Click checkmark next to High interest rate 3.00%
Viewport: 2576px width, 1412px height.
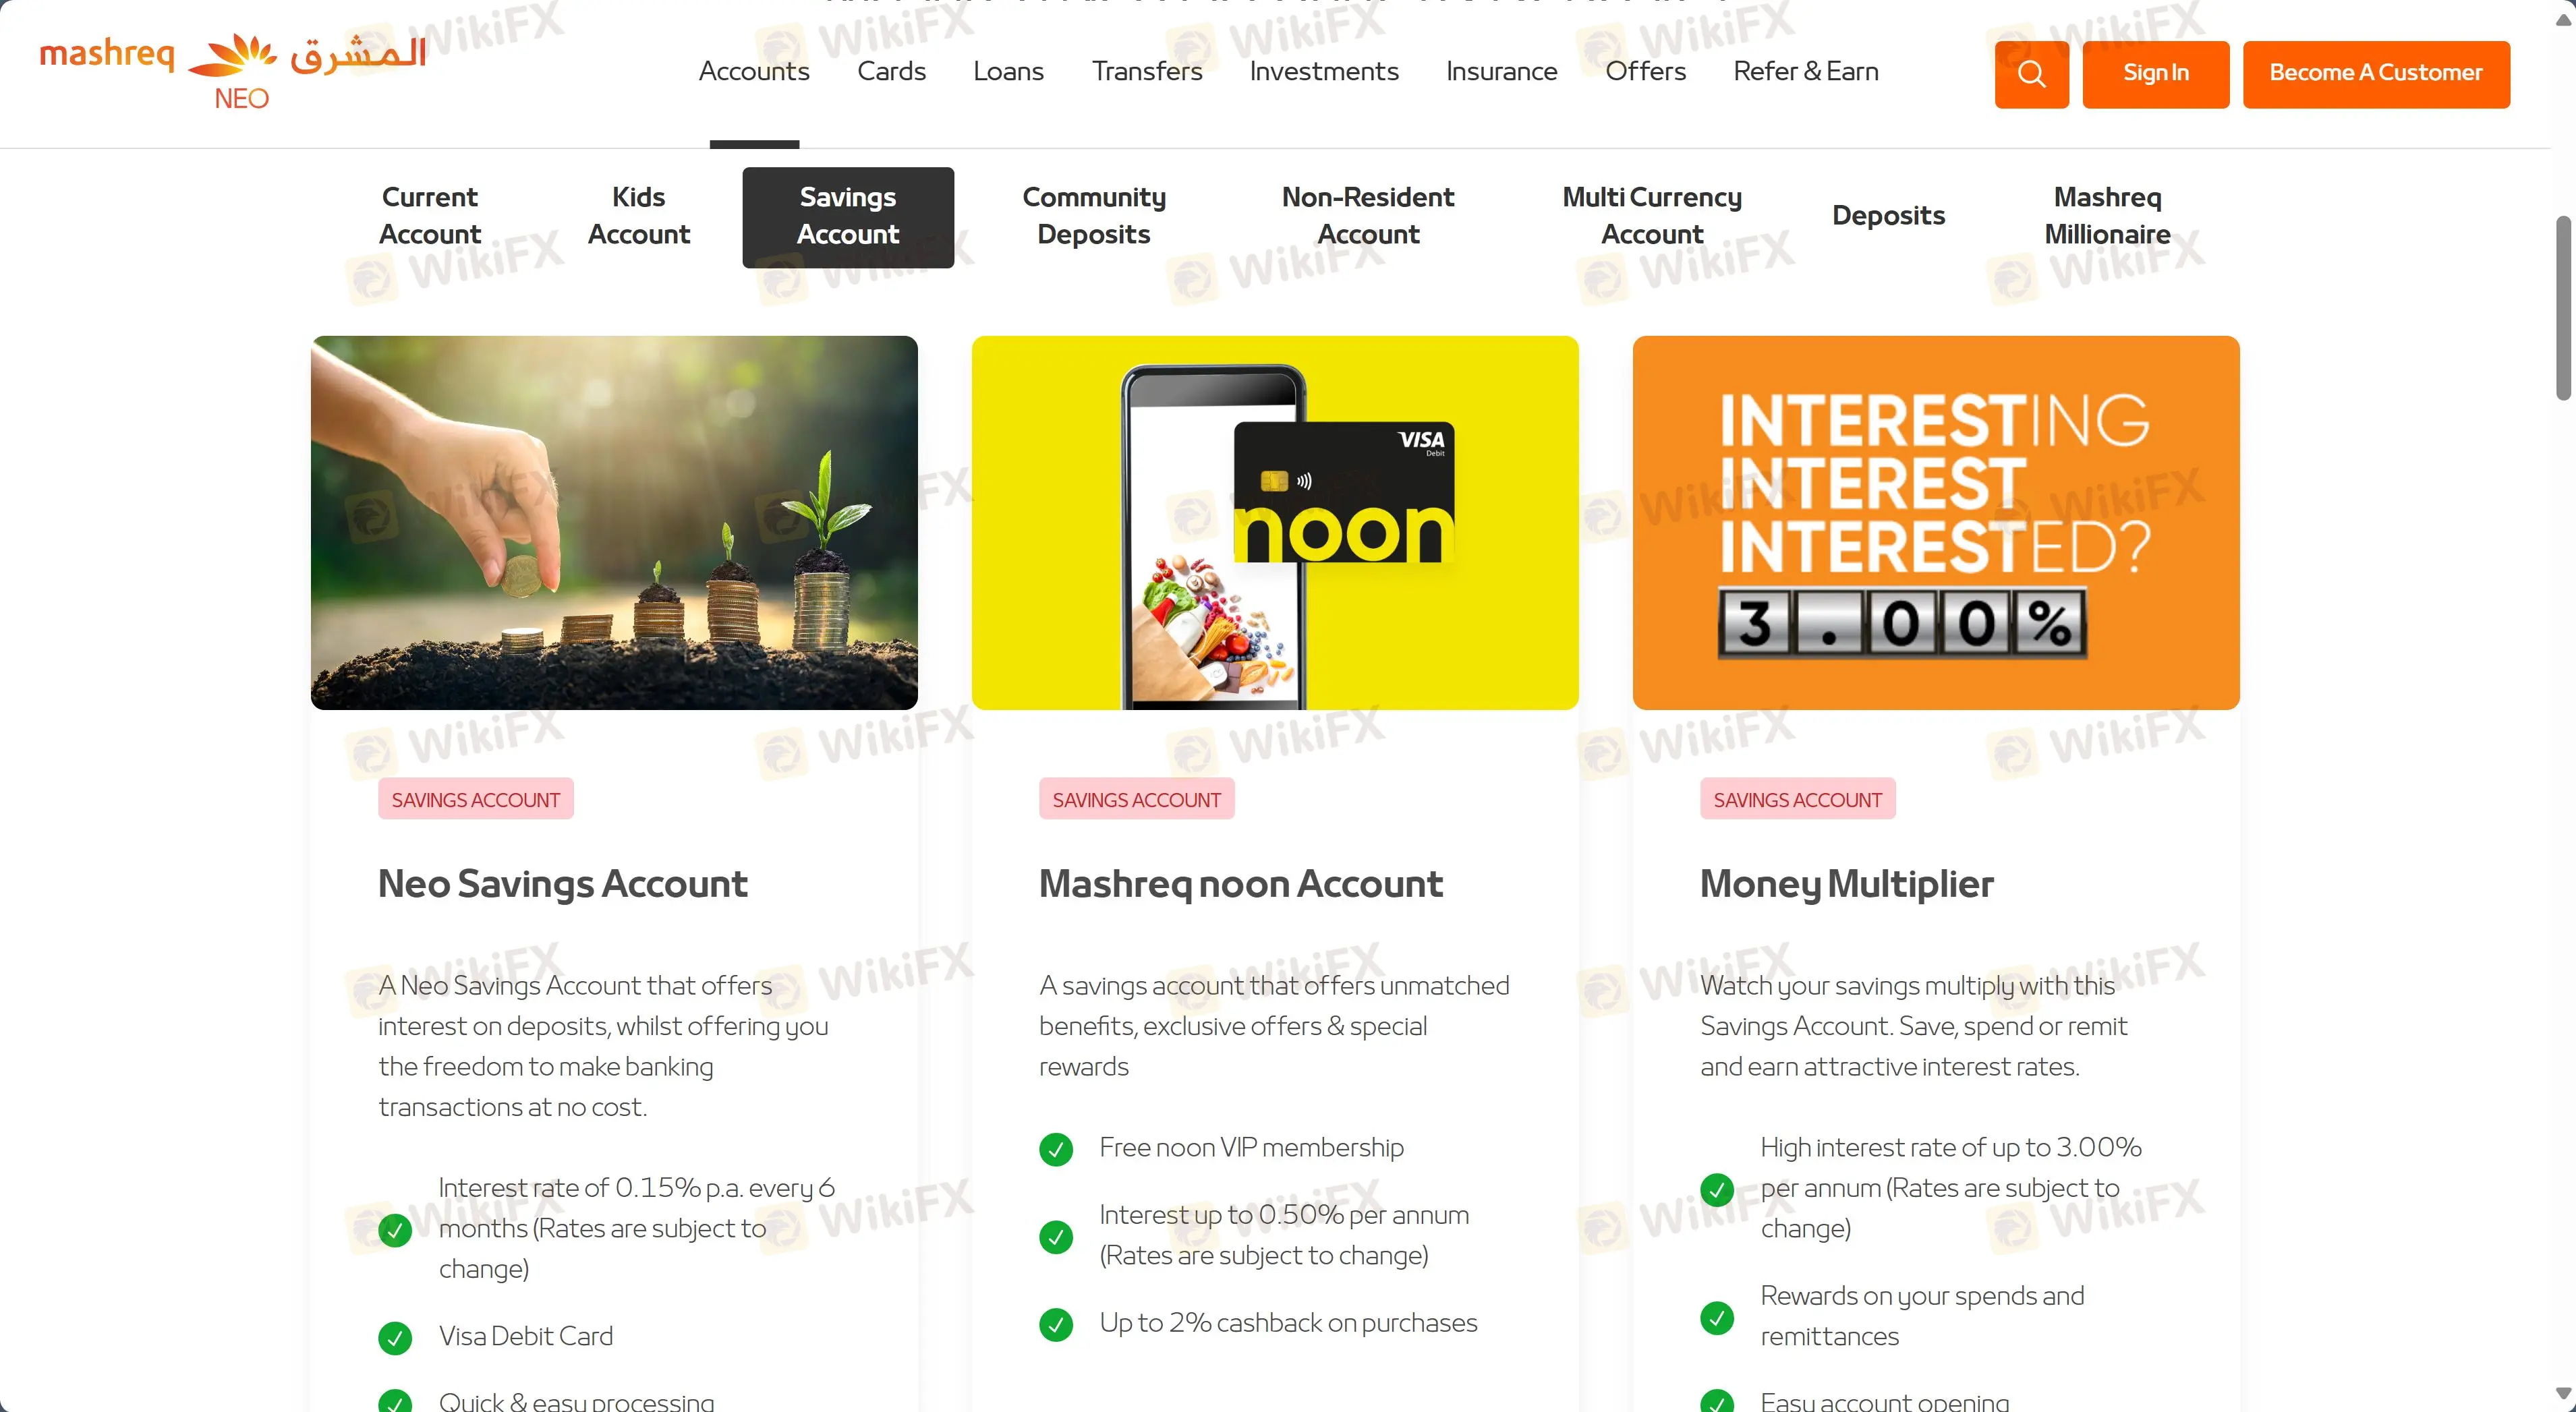click(1717, 1189)
